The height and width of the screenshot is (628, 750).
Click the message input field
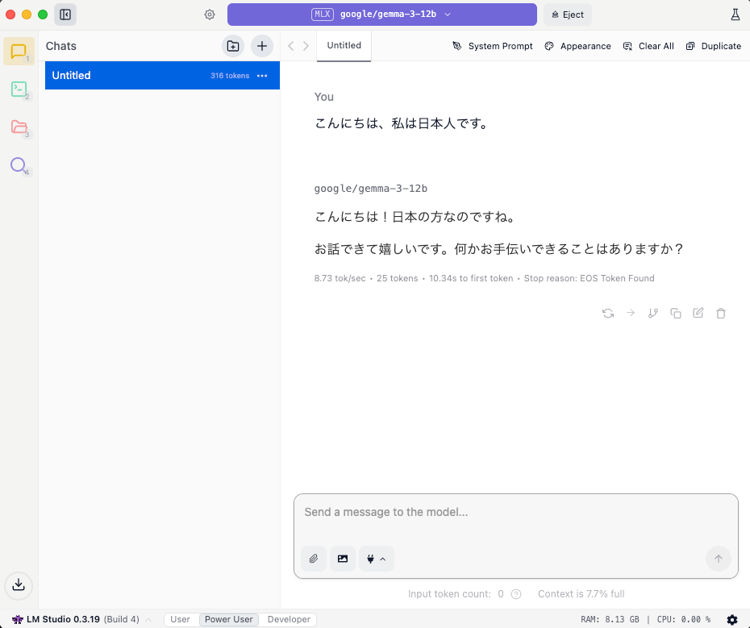pos(516,512)
